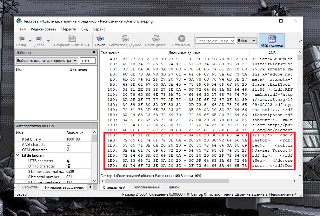Click the hex view horizontal scrollbar thumb
The width and height of the screenshot is (320, 216).
(x=167, y=181)
